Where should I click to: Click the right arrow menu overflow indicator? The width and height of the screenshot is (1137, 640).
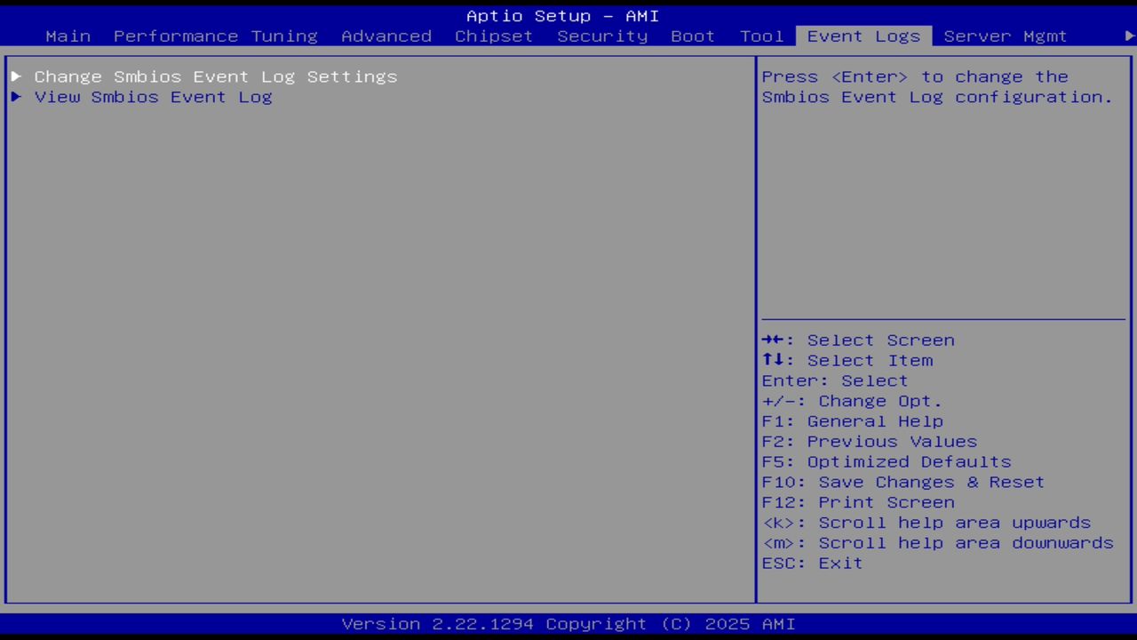pos(1126,36)
